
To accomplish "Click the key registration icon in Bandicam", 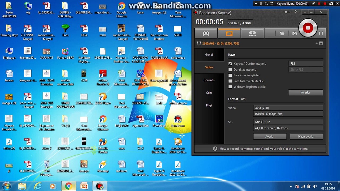I will point(287,12).
